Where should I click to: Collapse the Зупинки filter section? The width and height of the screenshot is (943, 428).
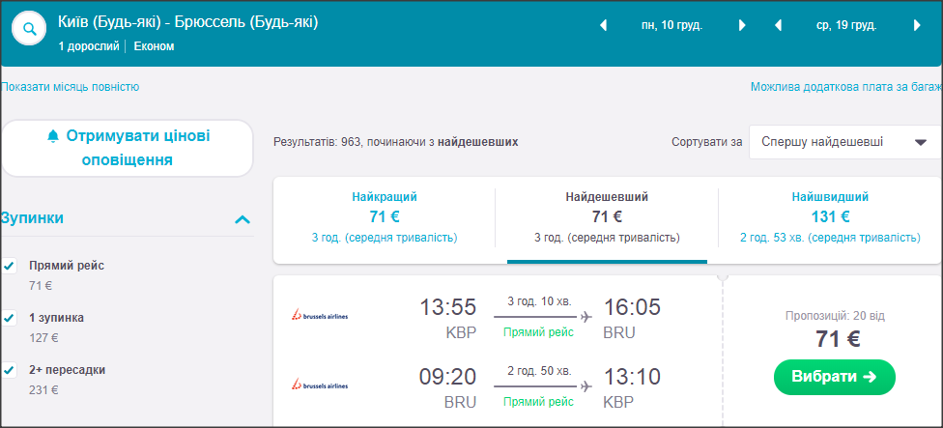tap(243, 219)
